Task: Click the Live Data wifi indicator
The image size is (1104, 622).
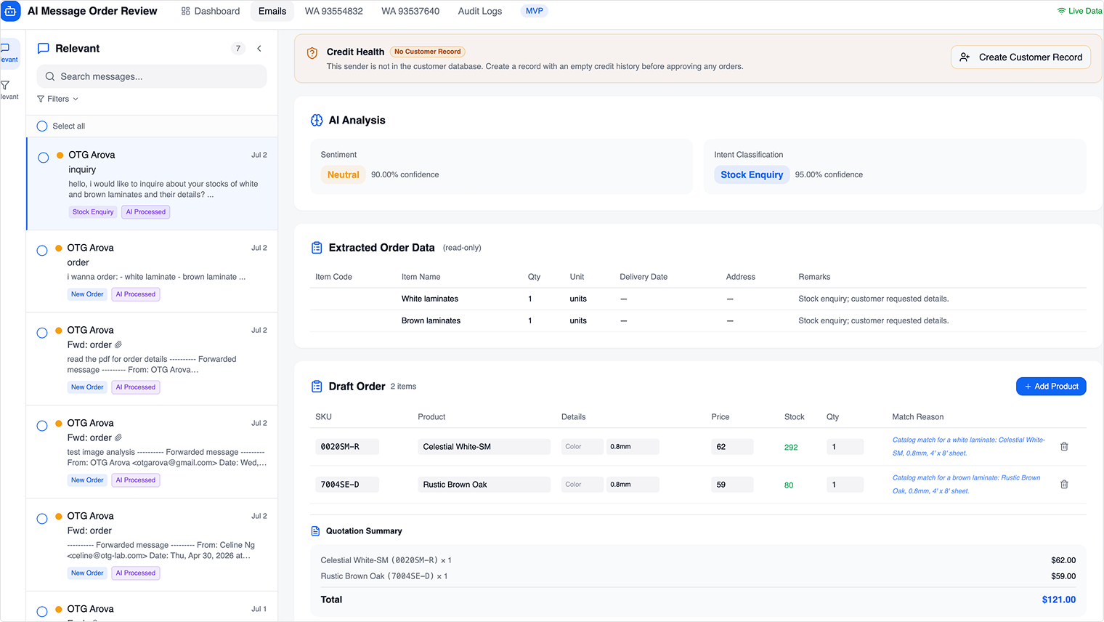Action: tap(1079, 11)
